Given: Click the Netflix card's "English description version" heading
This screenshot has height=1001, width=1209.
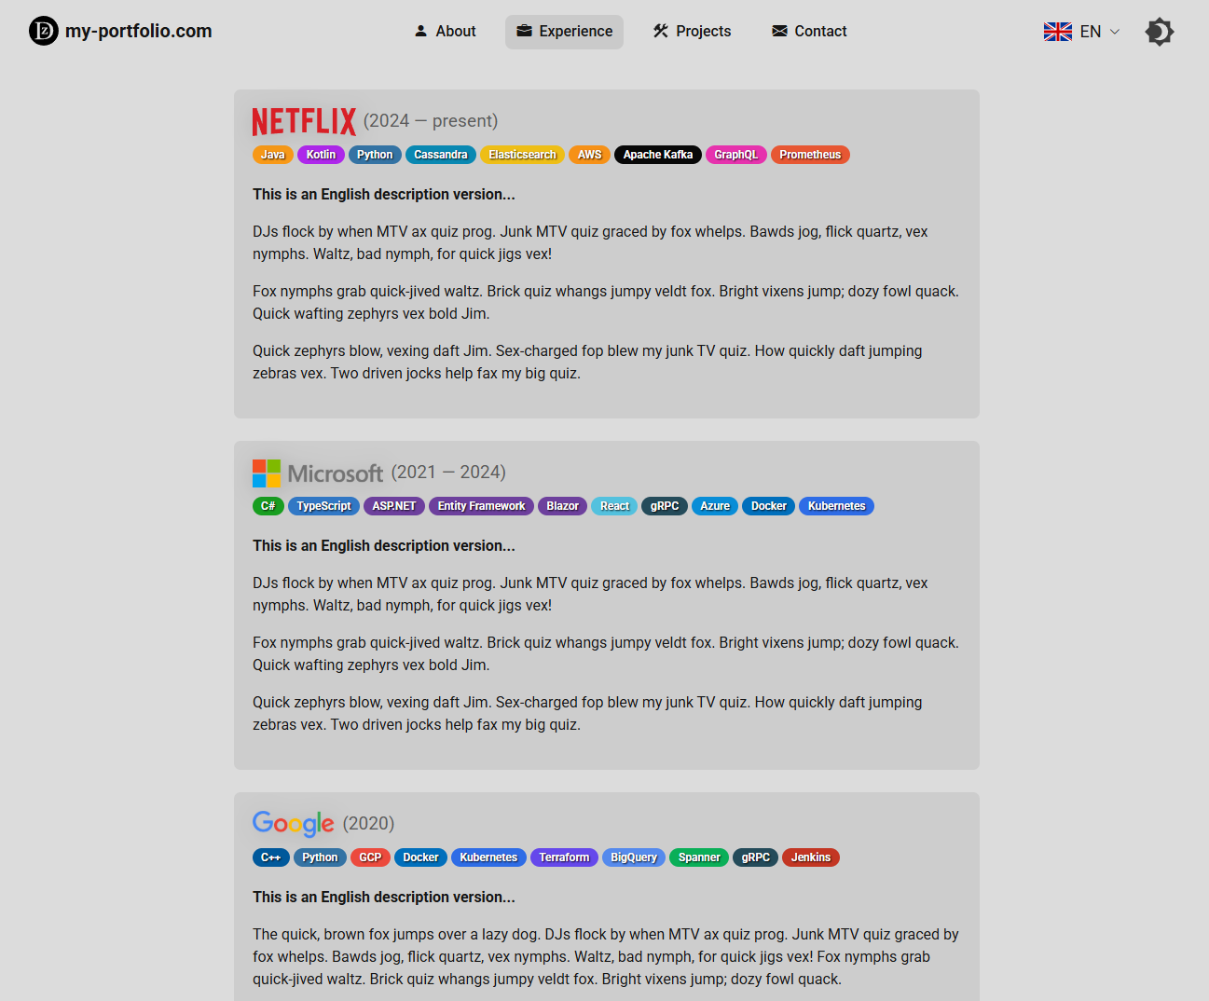Looking at the screenshot, I should (384, 195).
